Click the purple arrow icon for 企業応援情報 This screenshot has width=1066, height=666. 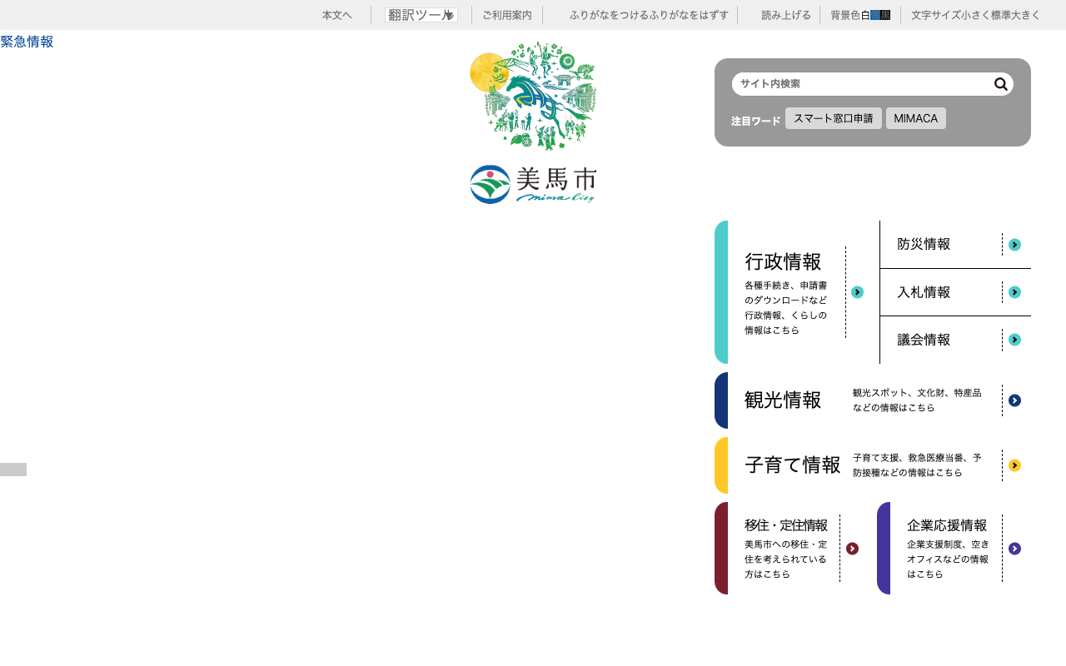(1014, 549)
